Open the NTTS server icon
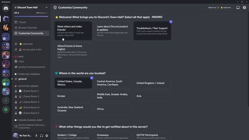Viewport: 249px width, 140px height. click(6, 28)
